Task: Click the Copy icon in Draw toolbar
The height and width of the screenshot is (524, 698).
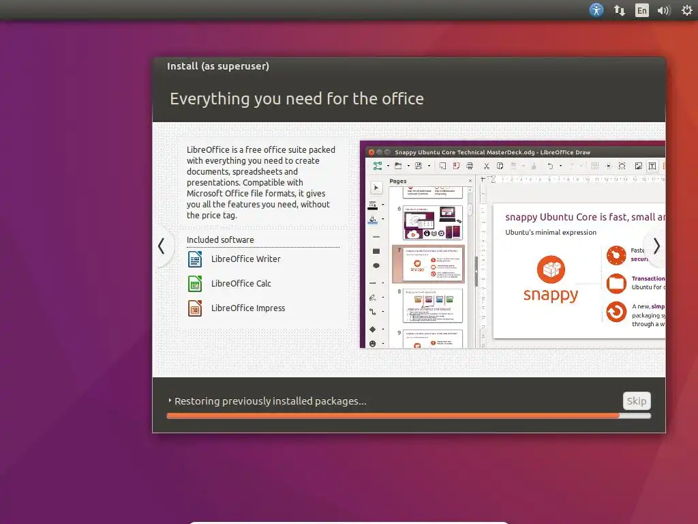Action: pyautogui.click(x=500, y=166)
